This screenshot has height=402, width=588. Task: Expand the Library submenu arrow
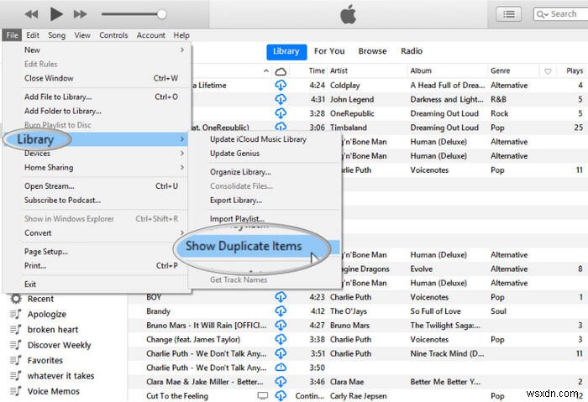(182, 139)
